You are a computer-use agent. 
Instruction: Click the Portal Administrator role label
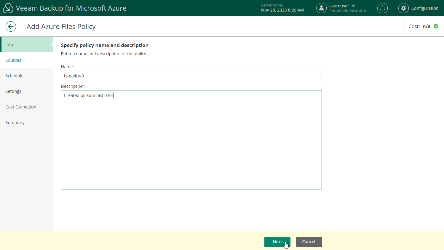(x=348, y=11)
